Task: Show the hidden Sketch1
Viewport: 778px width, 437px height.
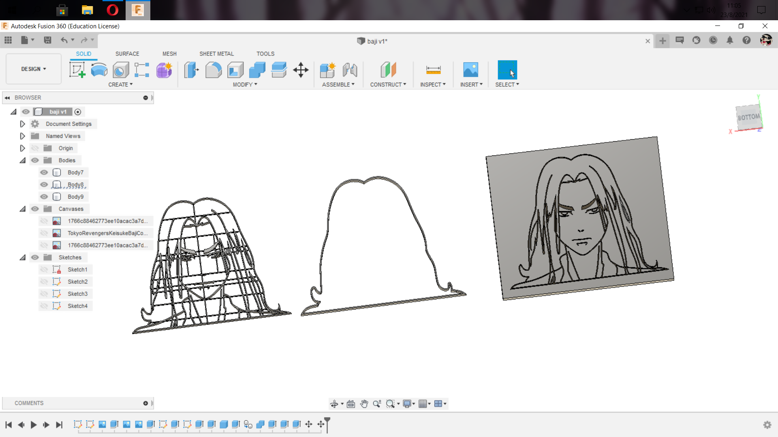Action: (x=44, y=269)
